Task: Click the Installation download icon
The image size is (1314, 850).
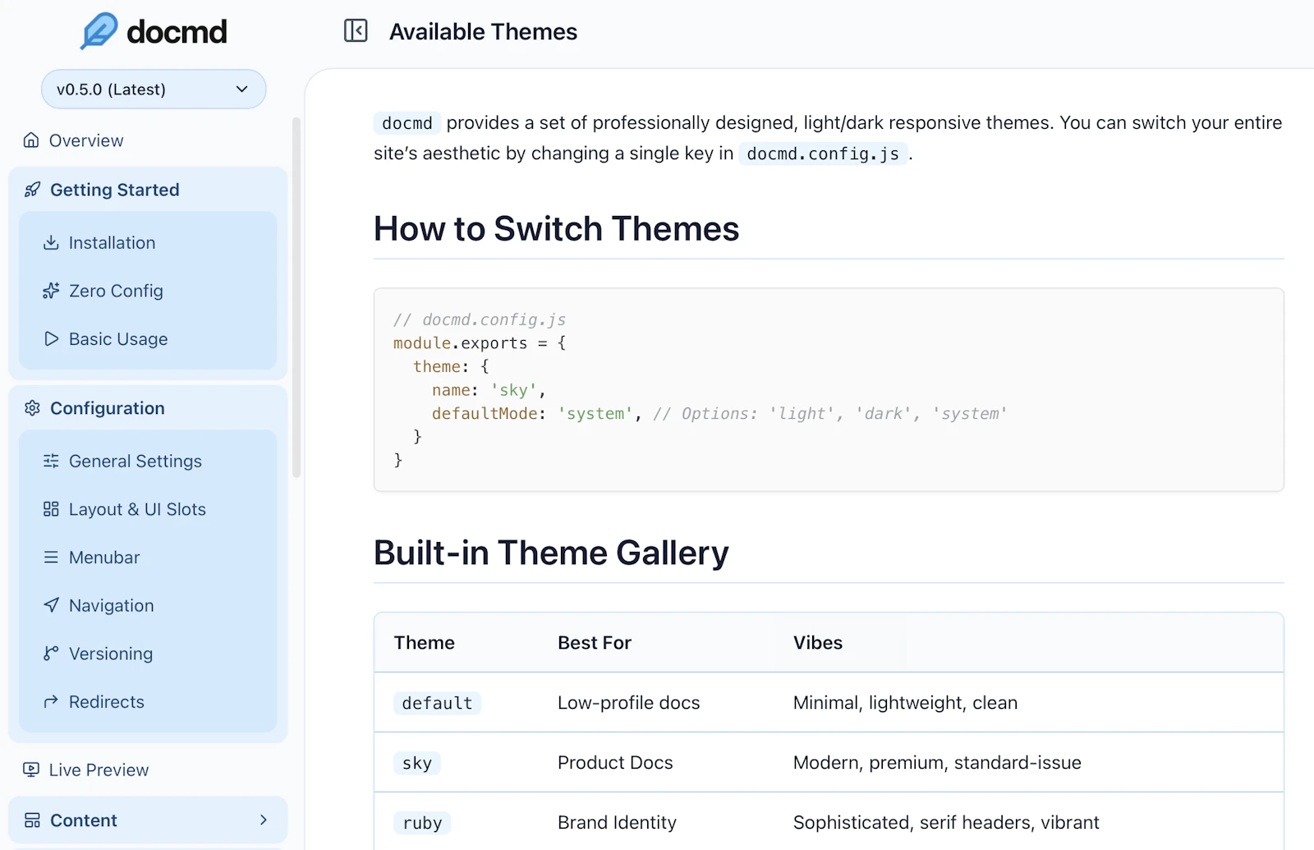Action: pyautogui.click(x=51, y=242)
